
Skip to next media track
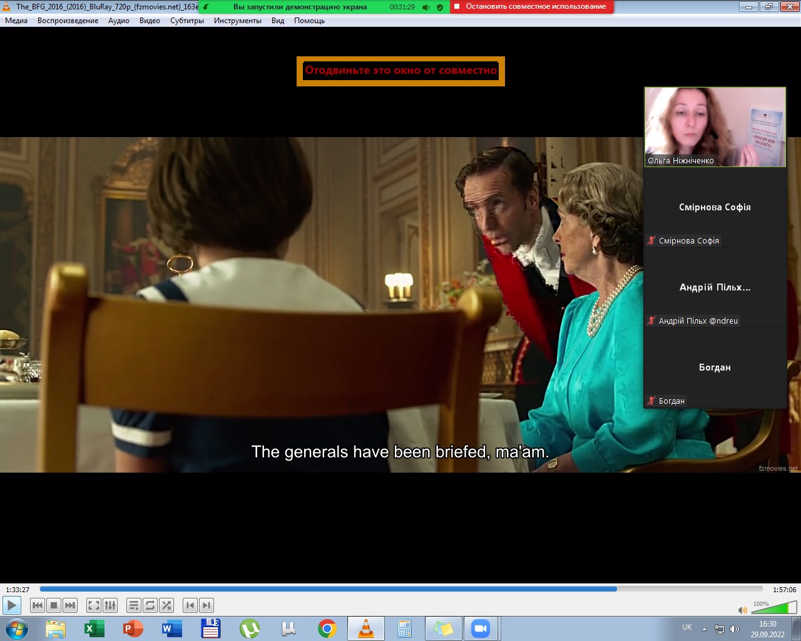70,605
